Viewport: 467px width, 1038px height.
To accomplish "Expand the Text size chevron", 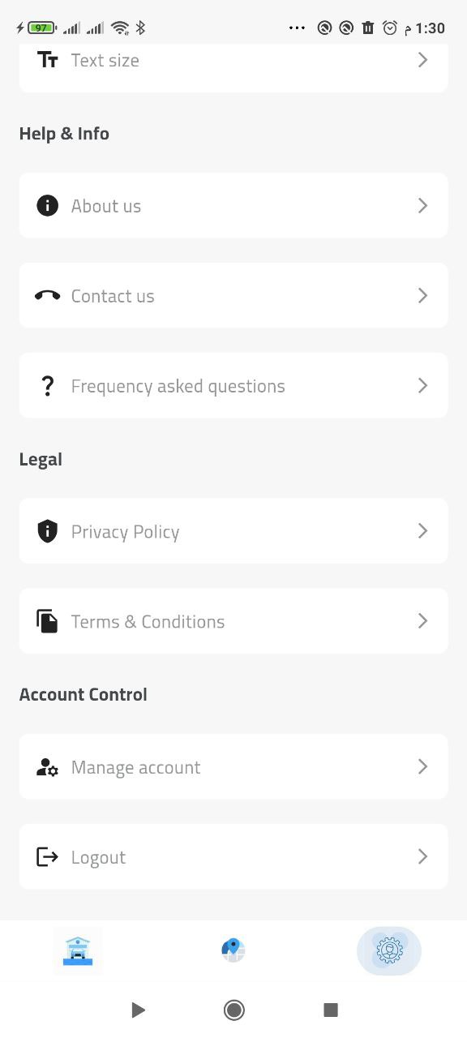I will pos(422,59).
